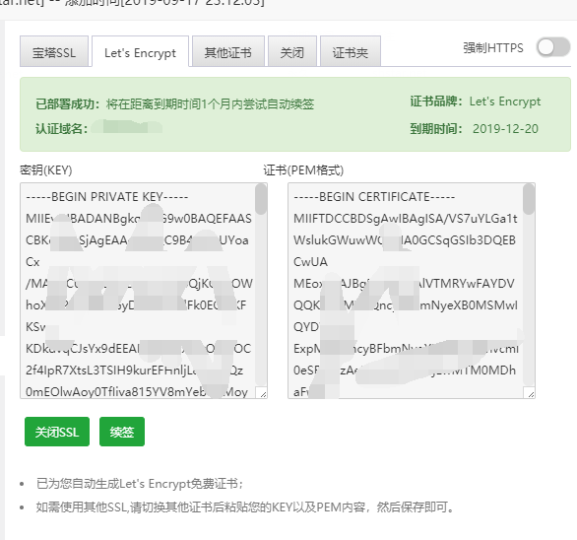
Task: Click the note about 切换其他证书 pasting KEY
Action: click(245, 507)
